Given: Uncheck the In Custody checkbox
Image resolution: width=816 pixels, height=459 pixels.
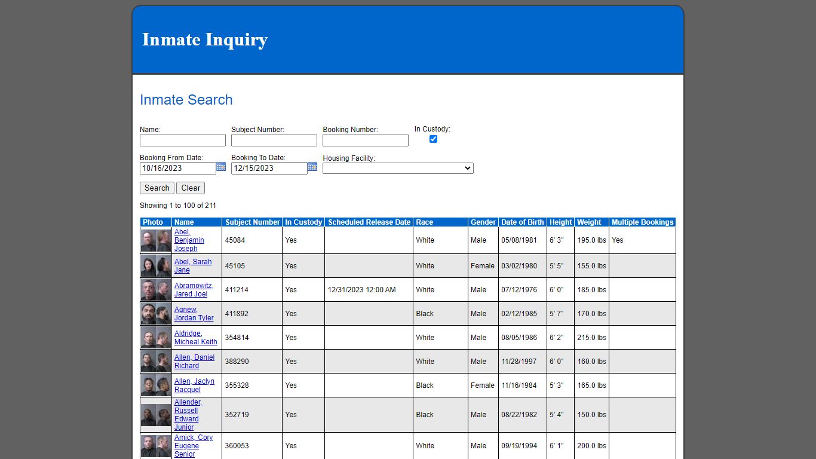Looking at the screenshot, I should (433, 139).
